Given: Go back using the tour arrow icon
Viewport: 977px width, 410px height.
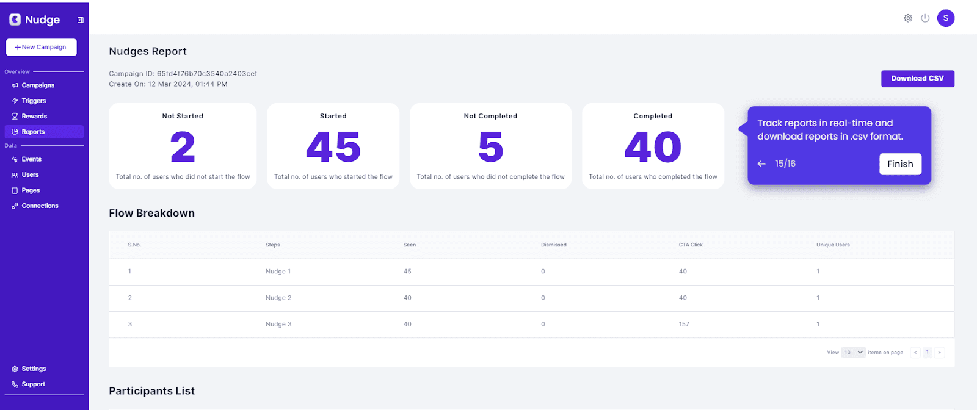Looking at the screenshot, I should point(761,164).
